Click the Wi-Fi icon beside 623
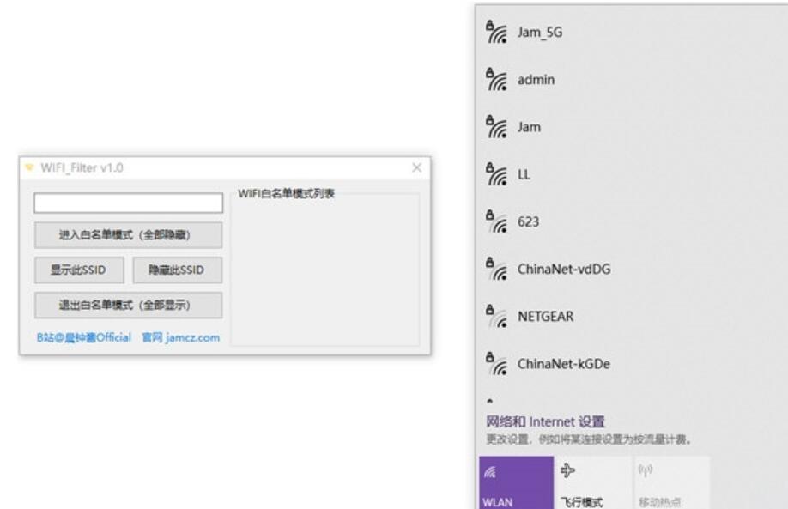 tap(494, 221)
